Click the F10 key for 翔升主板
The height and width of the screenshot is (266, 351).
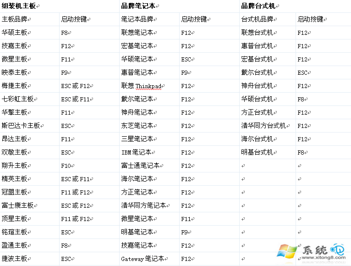pos(66,166)
